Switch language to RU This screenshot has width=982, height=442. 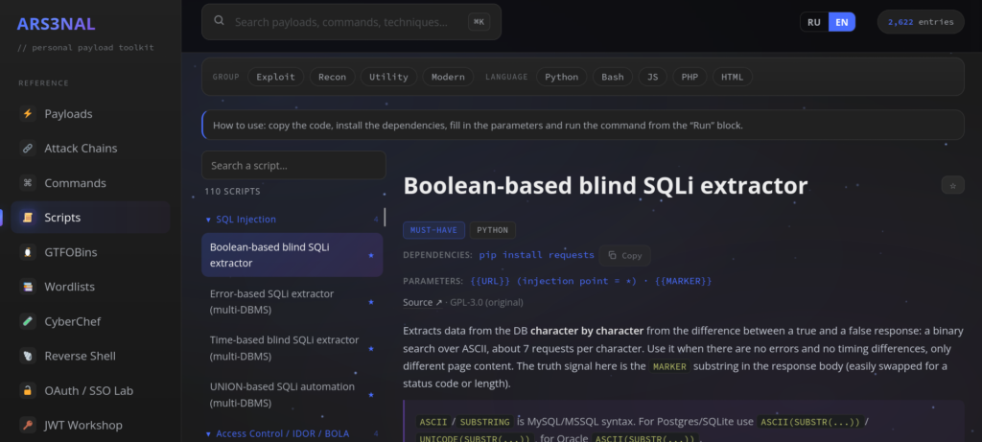[814, 22]
